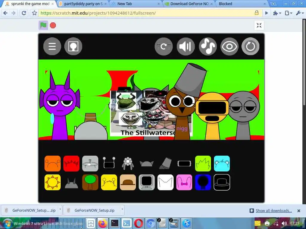Click the play arrow beside the address bar
Viewport: 306px width, 229px height.
pos(266,13)
